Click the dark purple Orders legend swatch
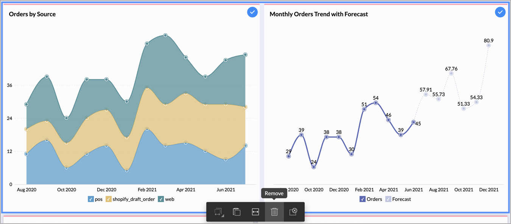511x224 pixels. tap(363, 199)
